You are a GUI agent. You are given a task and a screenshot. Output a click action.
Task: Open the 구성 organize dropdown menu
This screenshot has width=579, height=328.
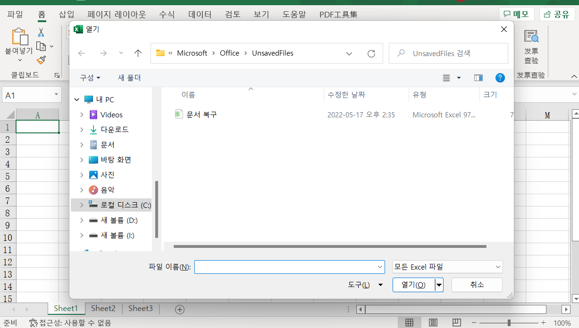[90, 78]
